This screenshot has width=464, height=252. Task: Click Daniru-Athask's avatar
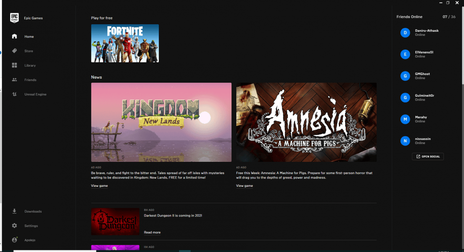coord(405,33)
